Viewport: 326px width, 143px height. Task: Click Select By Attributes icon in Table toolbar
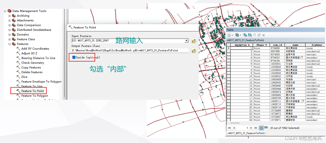point(245,35)
